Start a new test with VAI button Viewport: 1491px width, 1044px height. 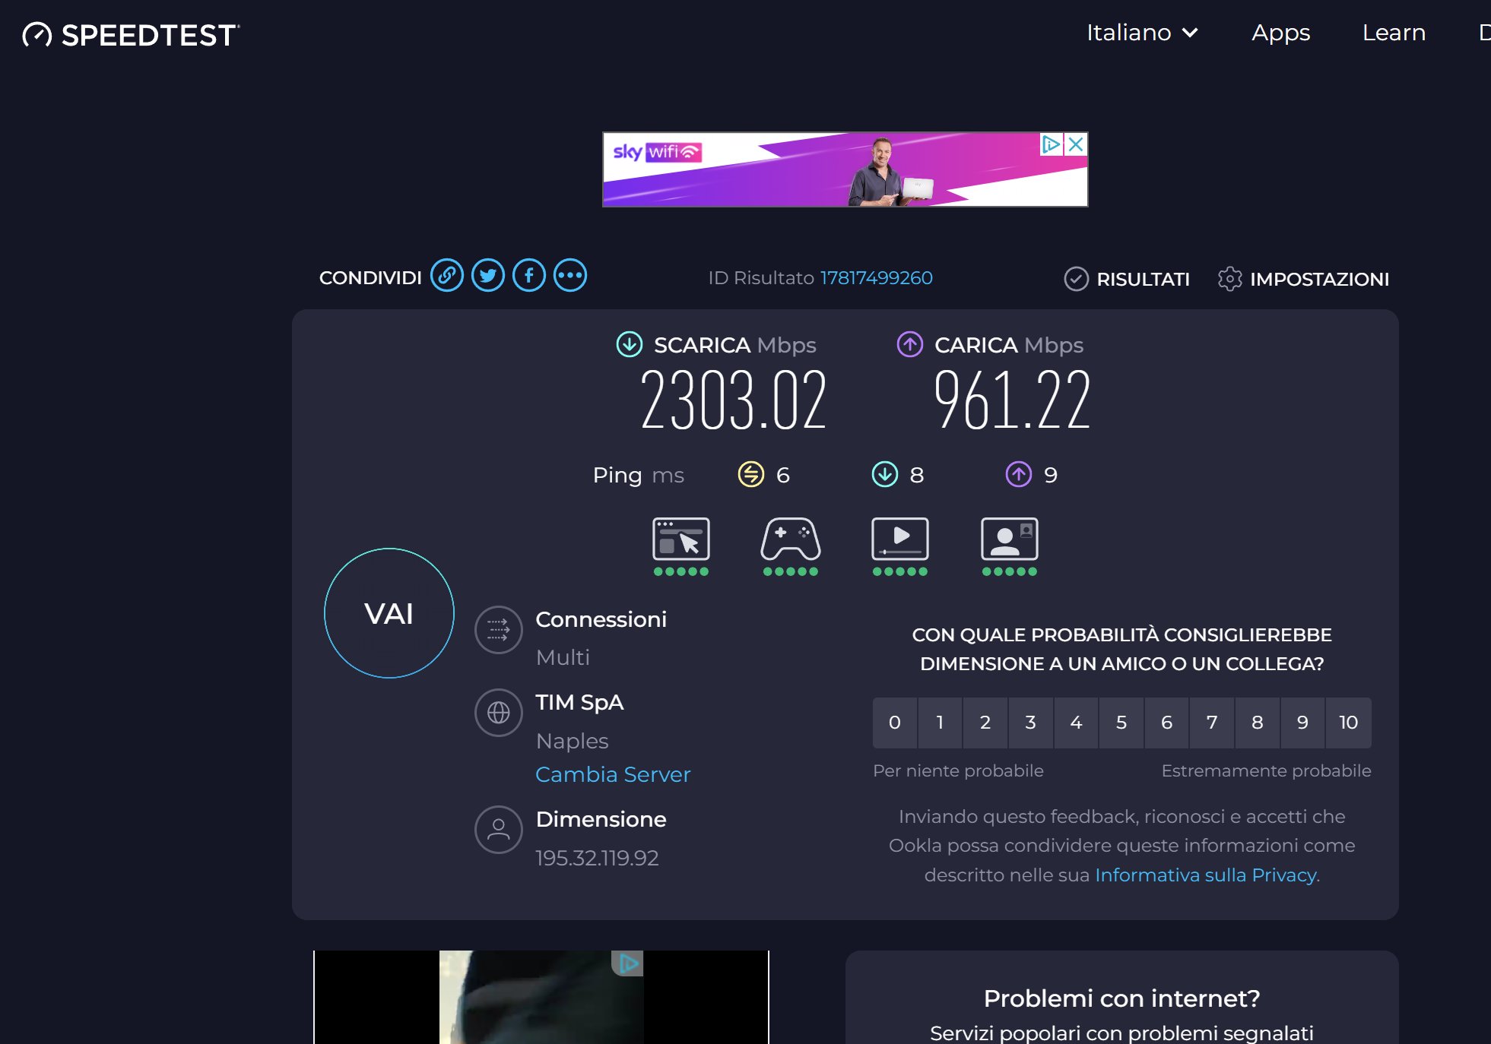[x=389, y=613]
